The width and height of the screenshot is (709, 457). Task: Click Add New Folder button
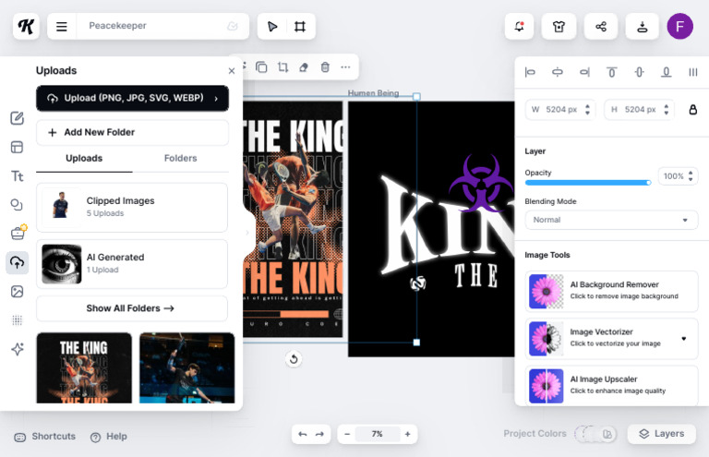pos(133,132)
